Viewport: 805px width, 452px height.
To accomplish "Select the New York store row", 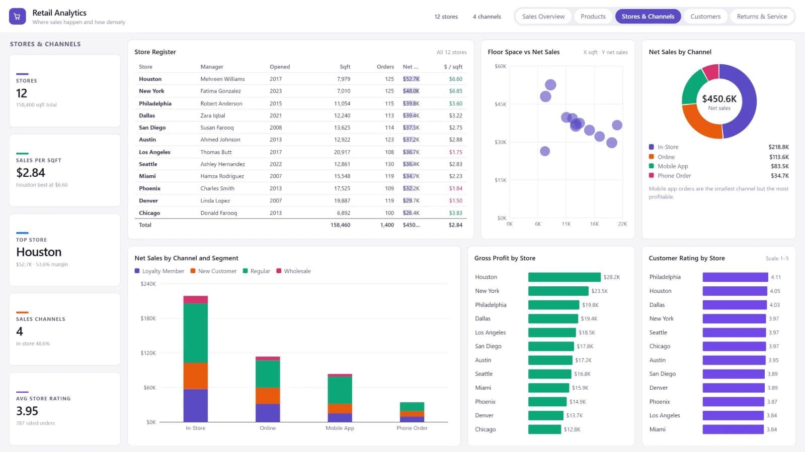I will 301,91.
